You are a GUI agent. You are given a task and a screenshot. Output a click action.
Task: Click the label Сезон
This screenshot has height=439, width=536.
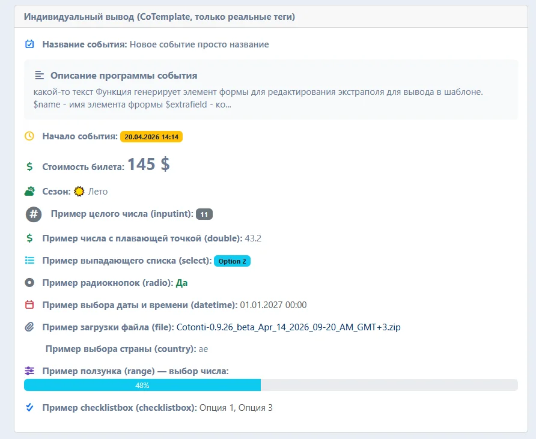pos(56,192)
